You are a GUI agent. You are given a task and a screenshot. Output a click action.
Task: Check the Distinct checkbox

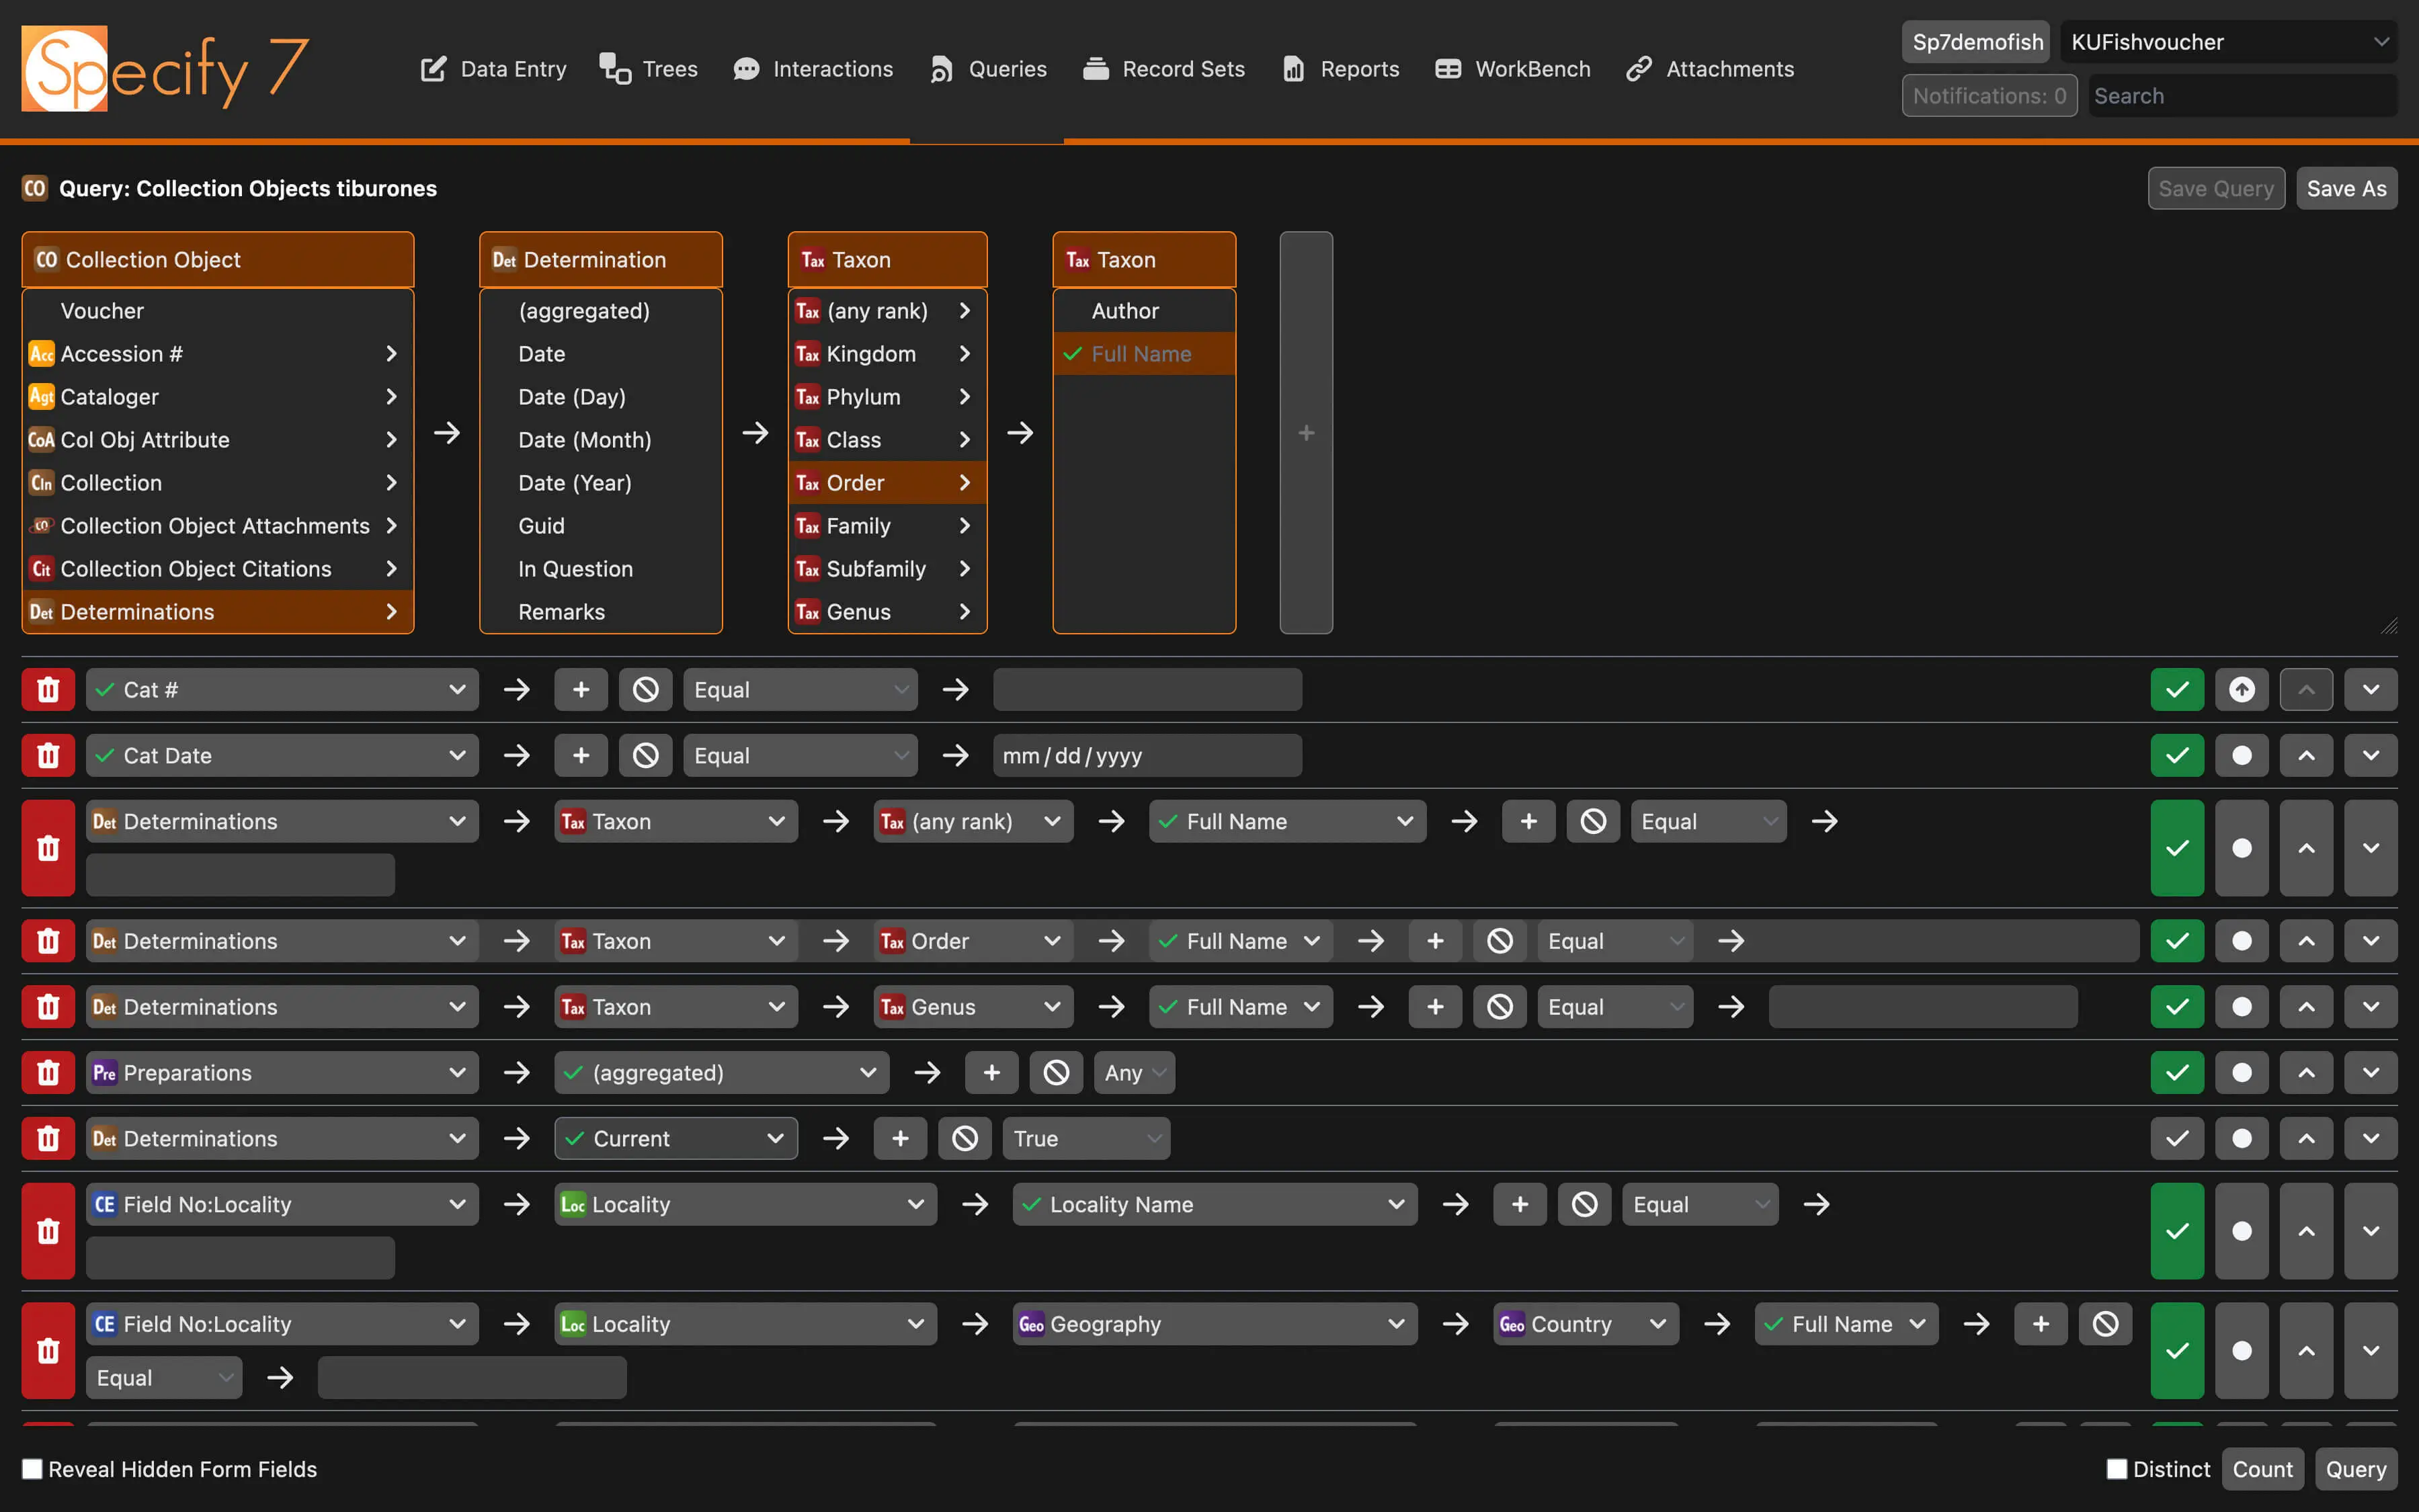(x=2116, y=1469)
